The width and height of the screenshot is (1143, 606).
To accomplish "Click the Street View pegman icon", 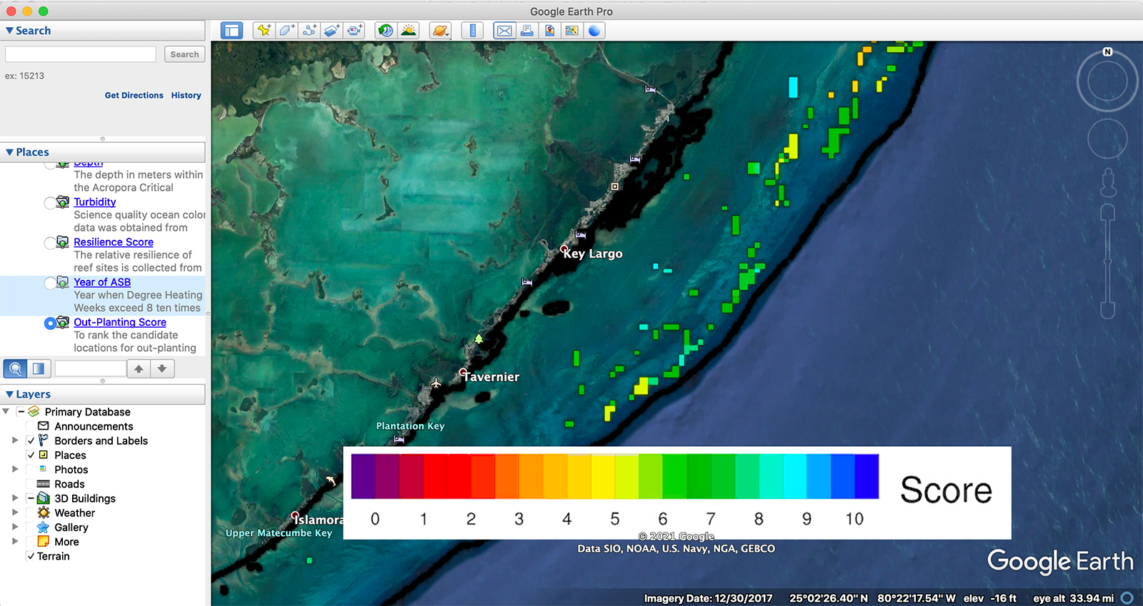I will pos(1108,183).
